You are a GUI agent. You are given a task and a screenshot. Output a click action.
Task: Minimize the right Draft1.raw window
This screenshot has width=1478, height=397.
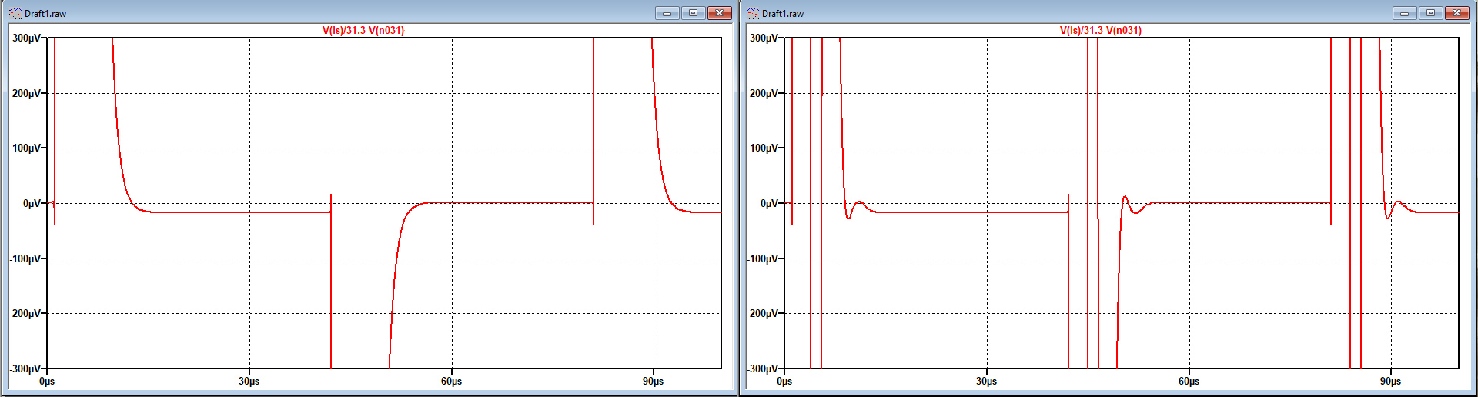click(x=1405, y=13)
